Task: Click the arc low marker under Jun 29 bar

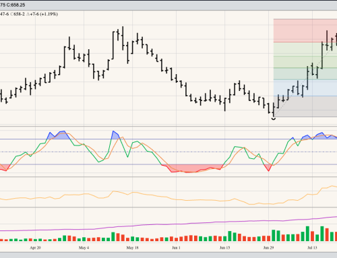Action: click(x=274, y=119)
